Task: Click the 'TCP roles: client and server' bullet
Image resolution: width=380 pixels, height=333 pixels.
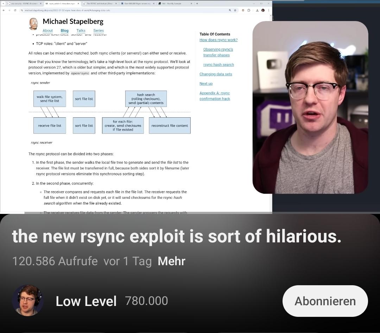Action: pyautogui.click(x=62, y=44)
